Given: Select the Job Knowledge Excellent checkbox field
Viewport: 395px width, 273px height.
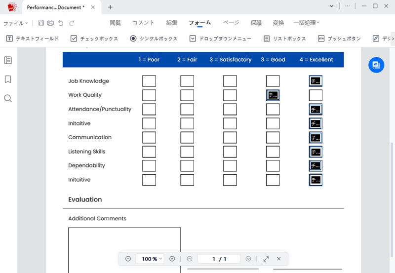Looking at the screenshot, I should (316, 81).
